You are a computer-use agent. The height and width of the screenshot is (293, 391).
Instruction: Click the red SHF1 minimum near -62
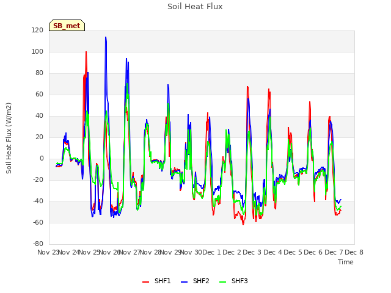coord(243,225)
